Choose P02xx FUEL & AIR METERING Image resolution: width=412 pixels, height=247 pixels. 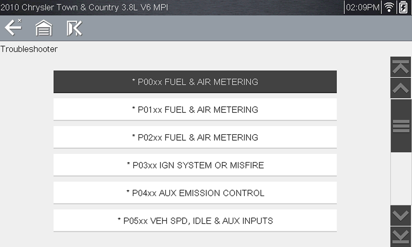(x=195, y=137)
